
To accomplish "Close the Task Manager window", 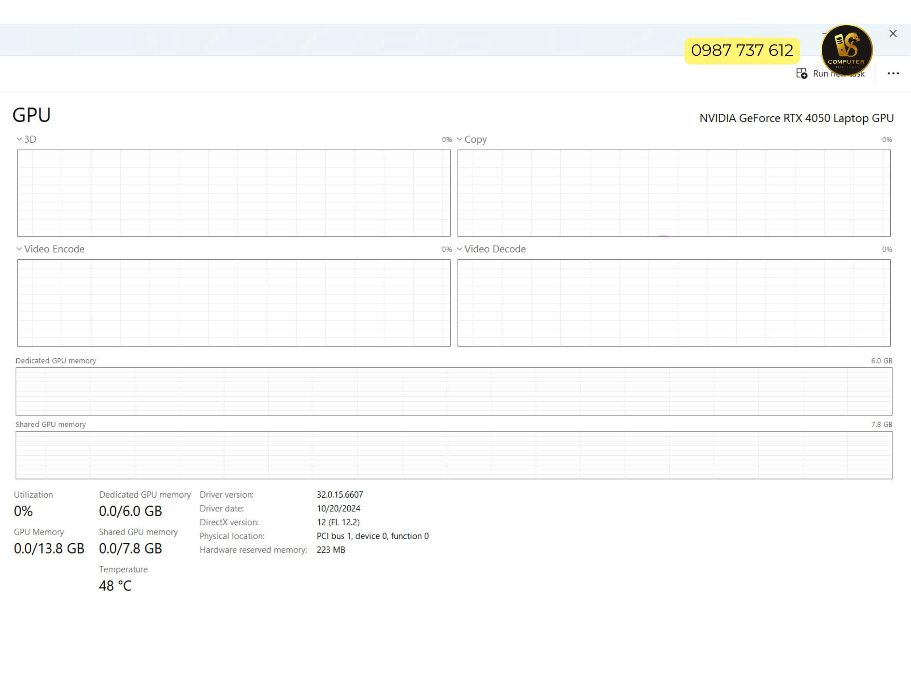I will click(892, 34).
